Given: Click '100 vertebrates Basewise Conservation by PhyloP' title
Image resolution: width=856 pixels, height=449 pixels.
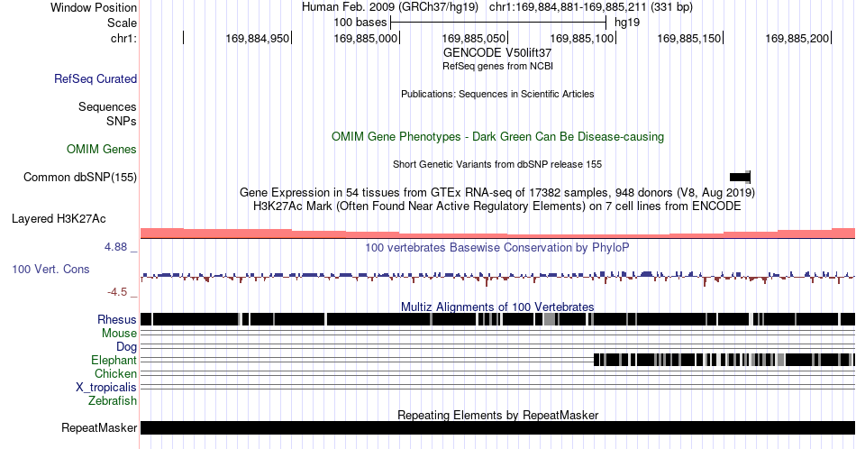Looking at the screenshot, I should (497, 247).
